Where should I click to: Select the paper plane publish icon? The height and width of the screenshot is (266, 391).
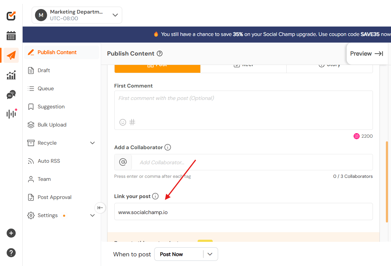coord(11,55)
